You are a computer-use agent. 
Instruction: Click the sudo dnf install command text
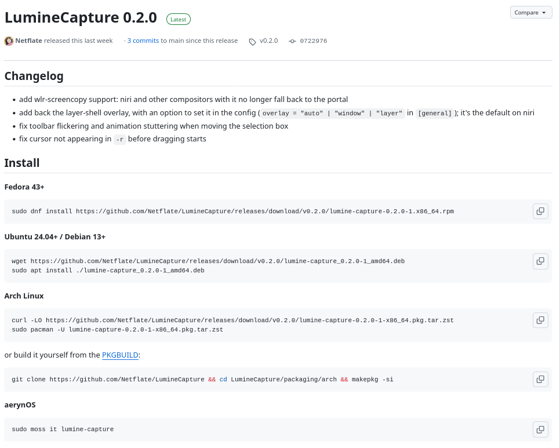tap(233, 212)
